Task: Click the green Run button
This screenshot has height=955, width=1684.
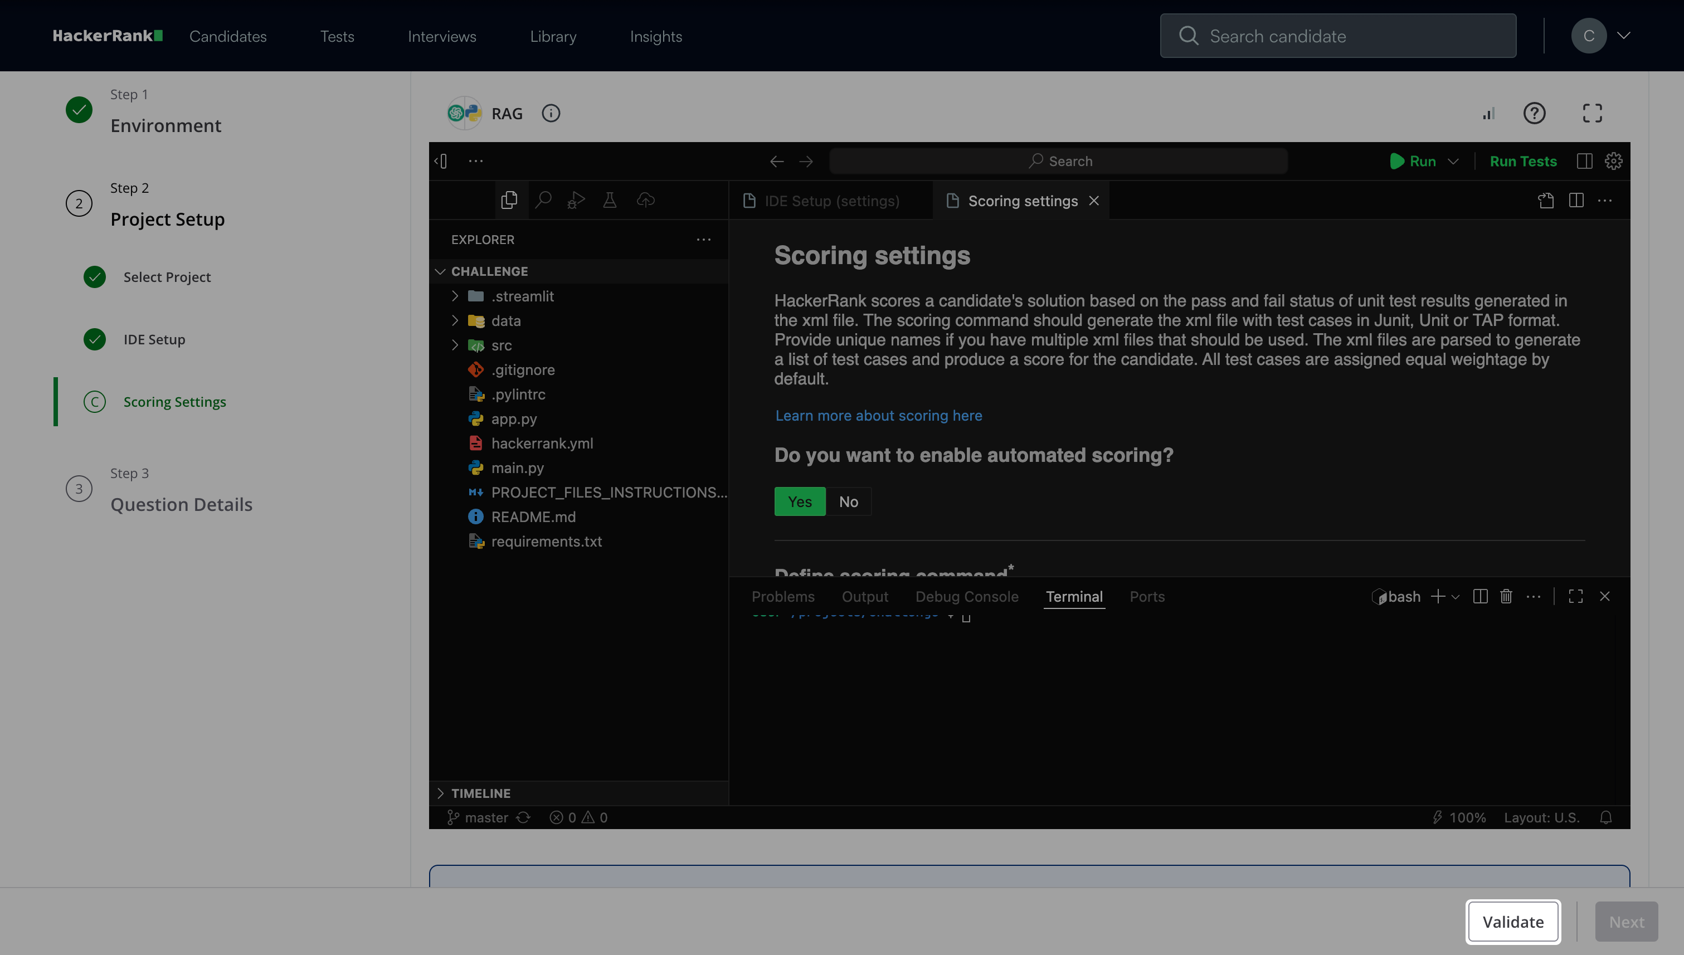Action: pos(1413,162)
